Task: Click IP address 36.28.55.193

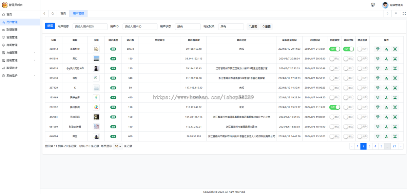Action: point(194,137)
